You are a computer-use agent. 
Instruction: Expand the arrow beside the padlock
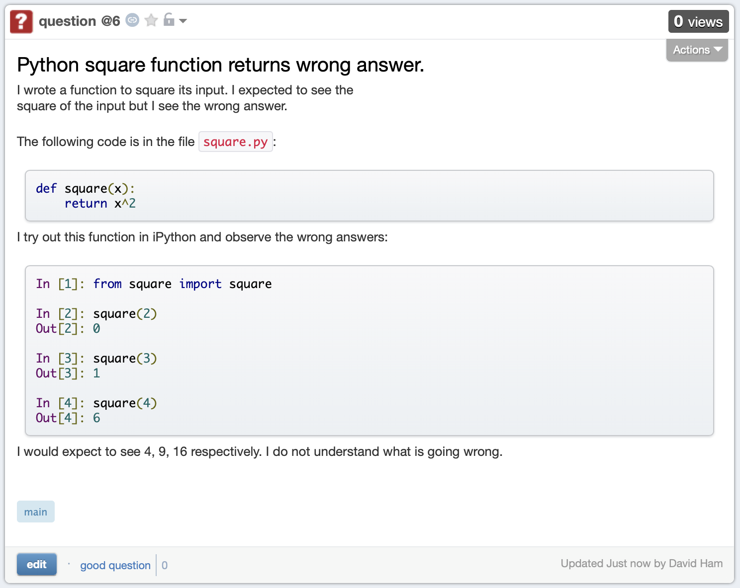pos(183,21)
